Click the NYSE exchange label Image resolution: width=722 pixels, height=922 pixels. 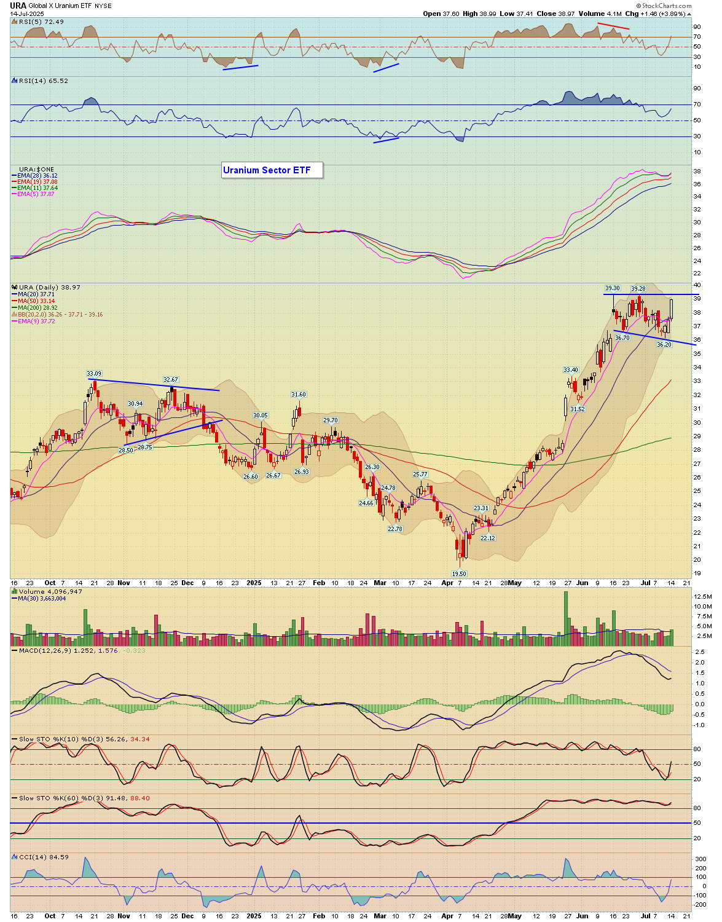(103, 6)
